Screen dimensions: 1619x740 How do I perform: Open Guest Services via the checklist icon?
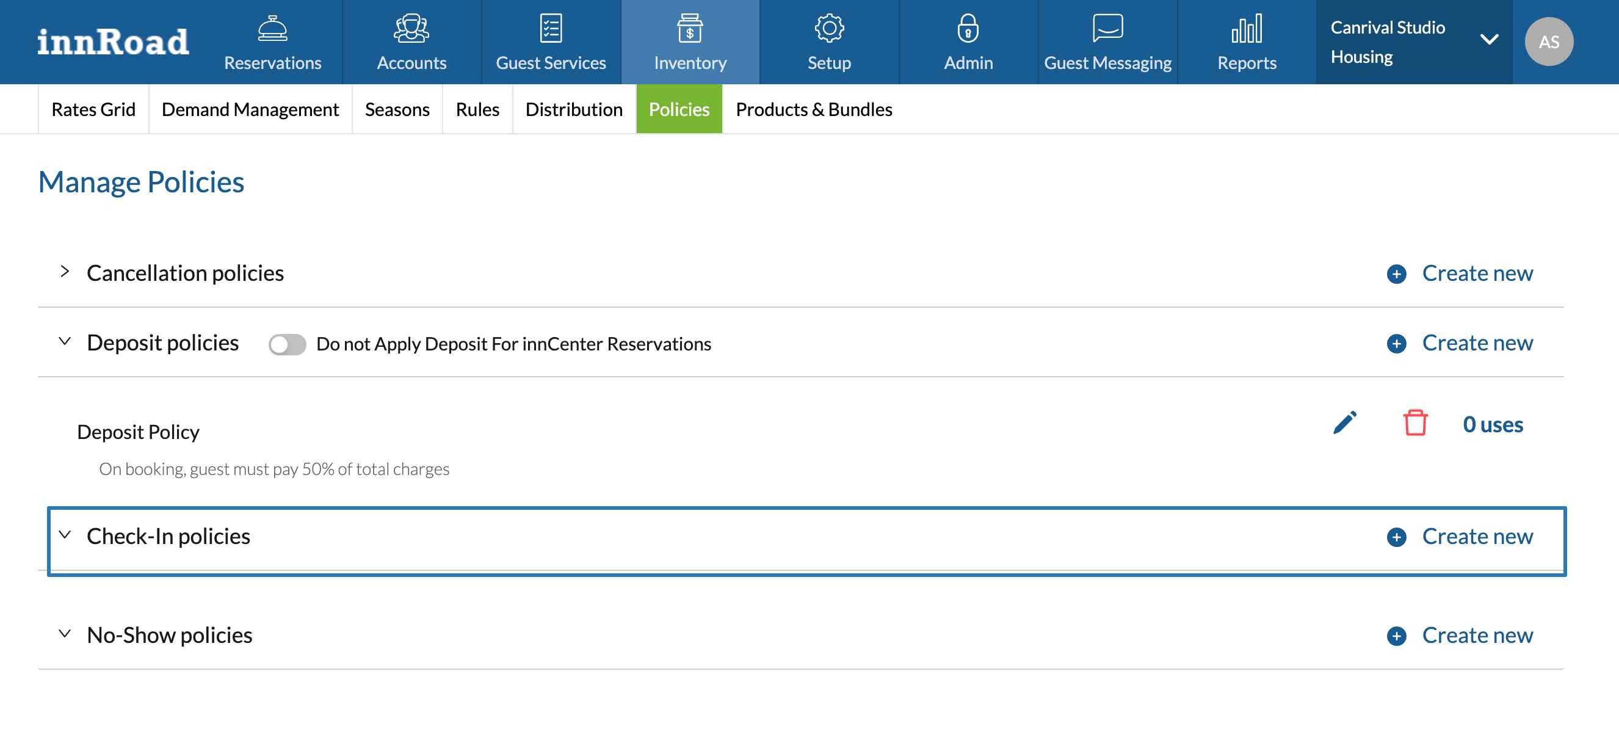(551, 29)
